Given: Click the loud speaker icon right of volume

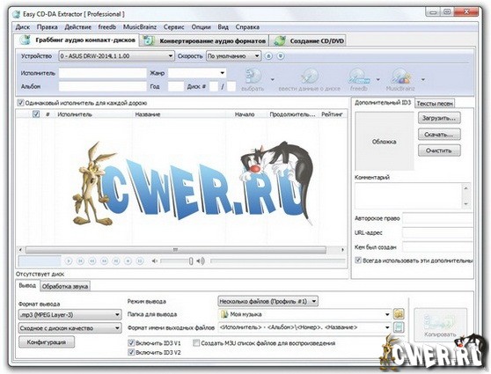Looking at the screenshot, I should click(201, 260).
